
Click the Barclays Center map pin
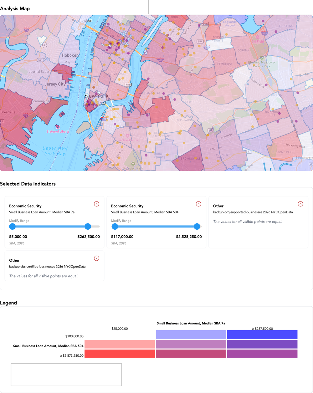127,136
